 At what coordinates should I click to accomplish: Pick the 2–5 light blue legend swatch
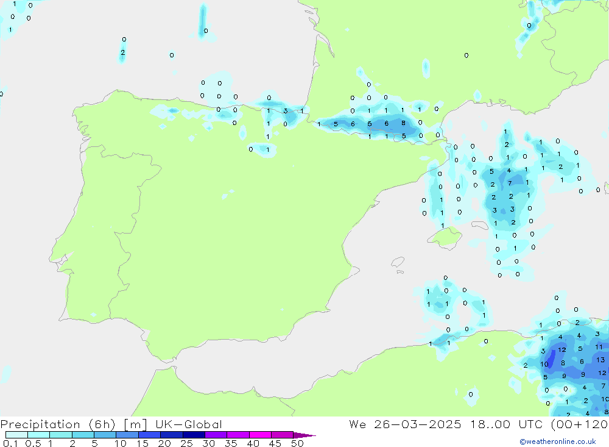[x=83, y=435]
